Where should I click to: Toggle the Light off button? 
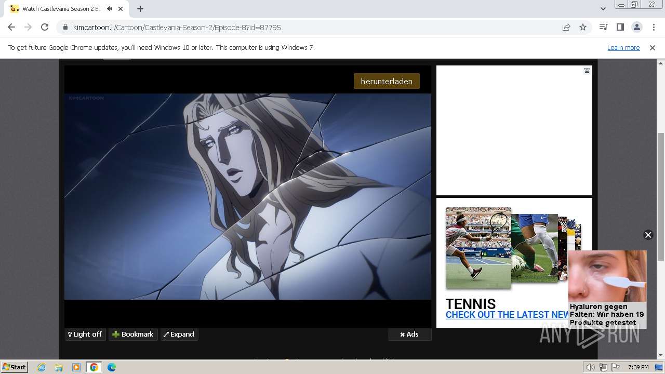(x=85, y=335)
